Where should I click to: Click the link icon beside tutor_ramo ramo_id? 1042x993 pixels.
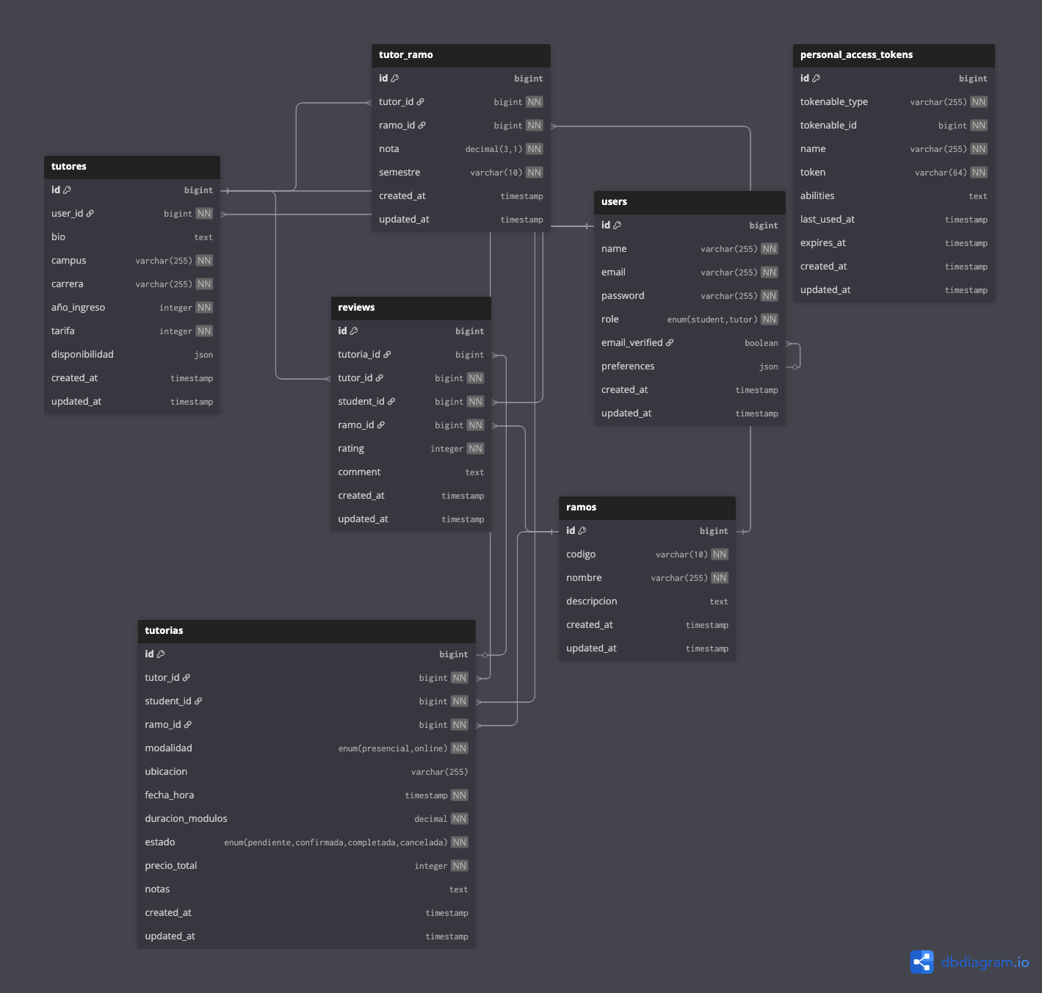422,126
